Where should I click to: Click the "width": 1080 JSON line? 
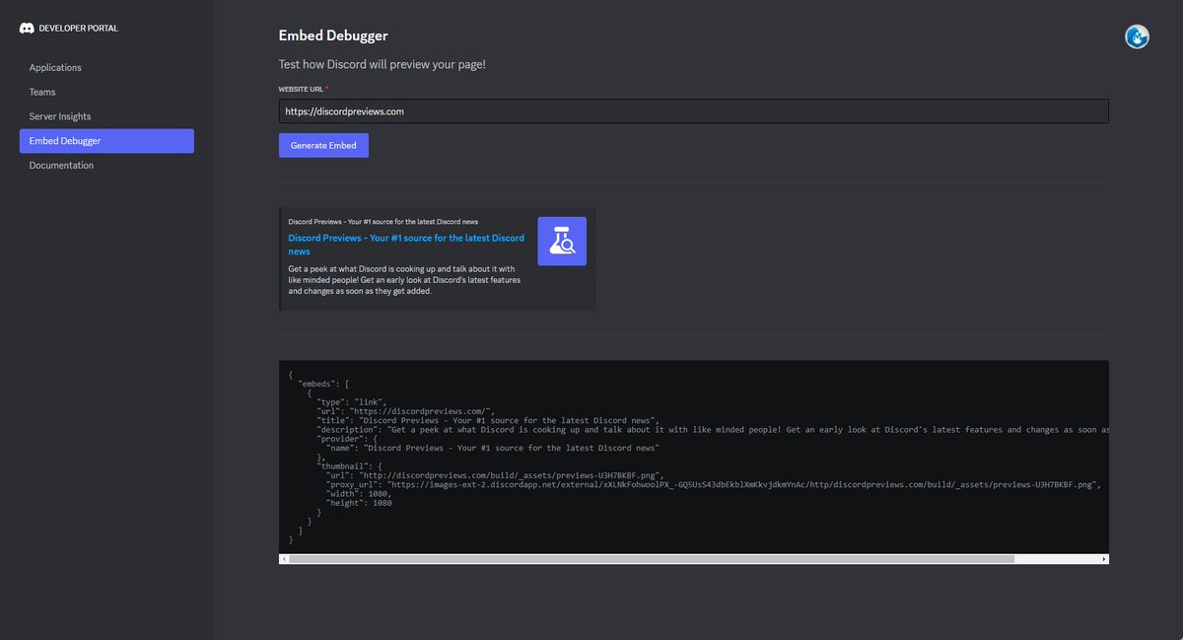(x=358, y=494)
